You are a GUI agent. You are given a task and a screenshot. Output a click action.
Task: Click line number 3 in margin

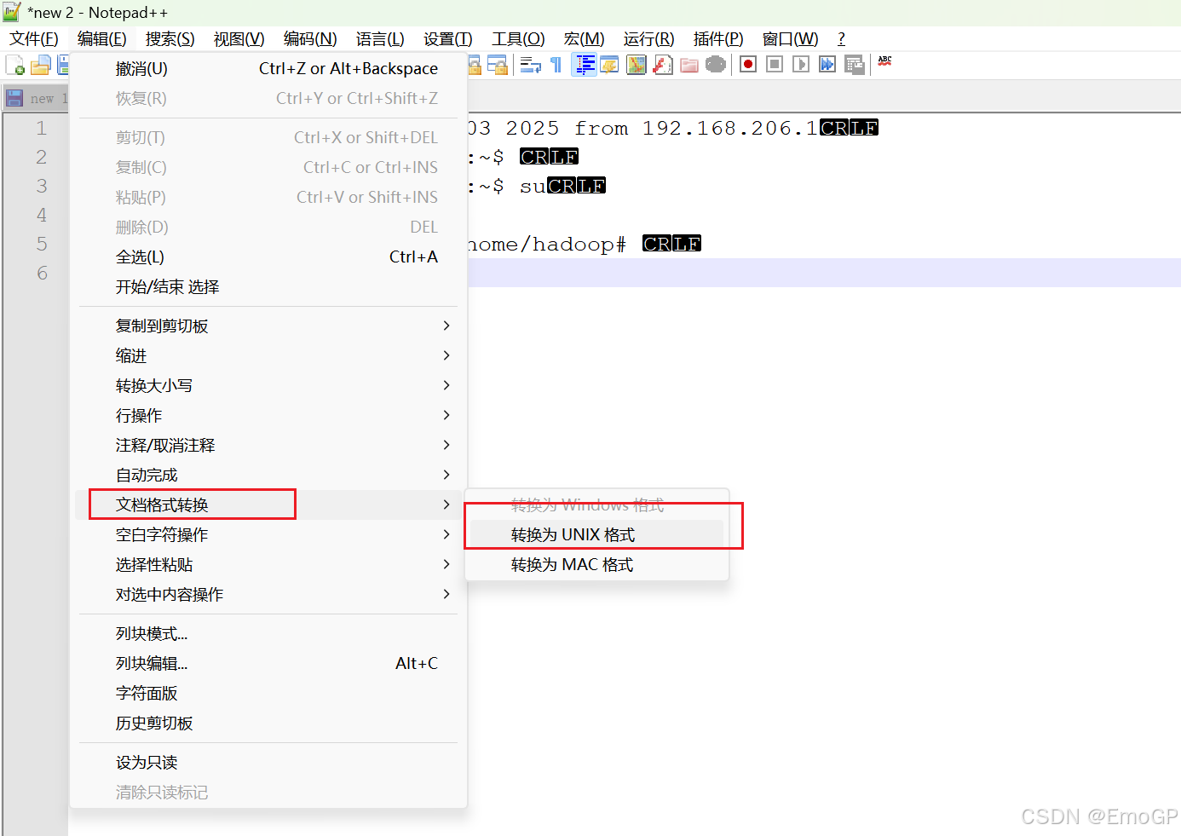pos(41,187)
